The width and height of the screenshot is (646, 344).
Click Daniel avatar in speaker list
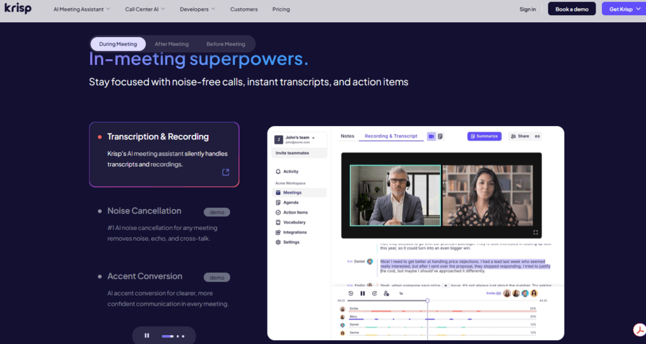click(x=343, y=325)
